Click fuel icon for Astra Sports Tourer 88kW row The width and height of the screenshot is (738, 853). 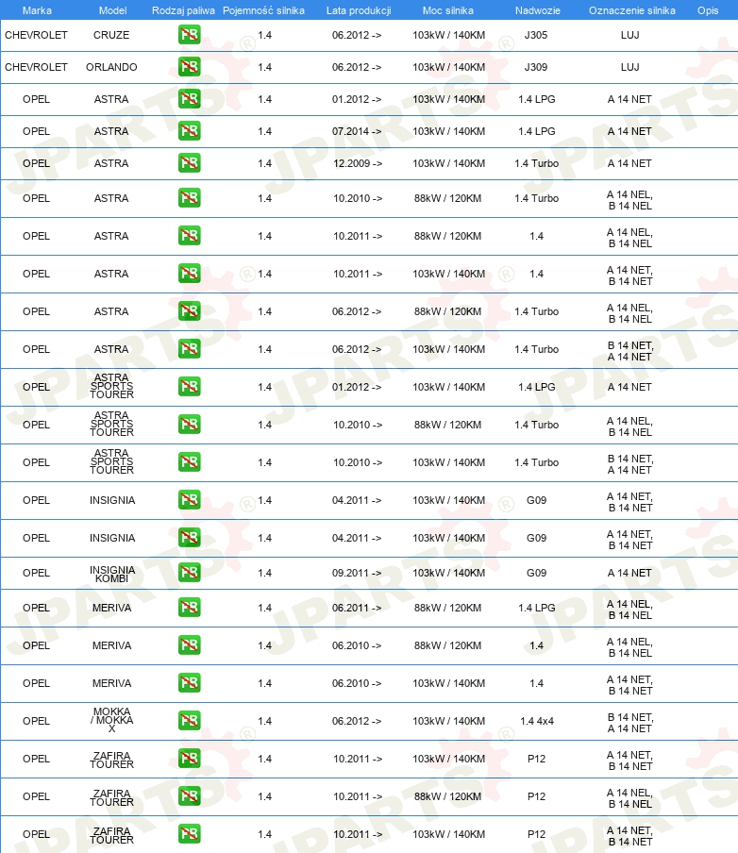click(190, 425)
